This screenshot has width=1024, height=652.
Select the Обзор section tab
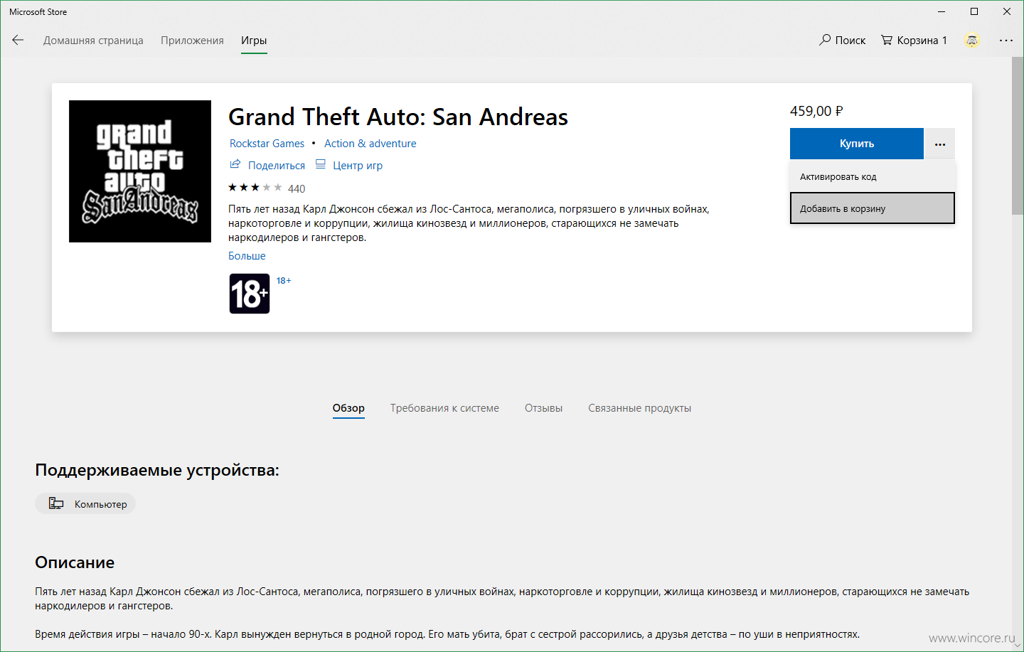(348, 408)
